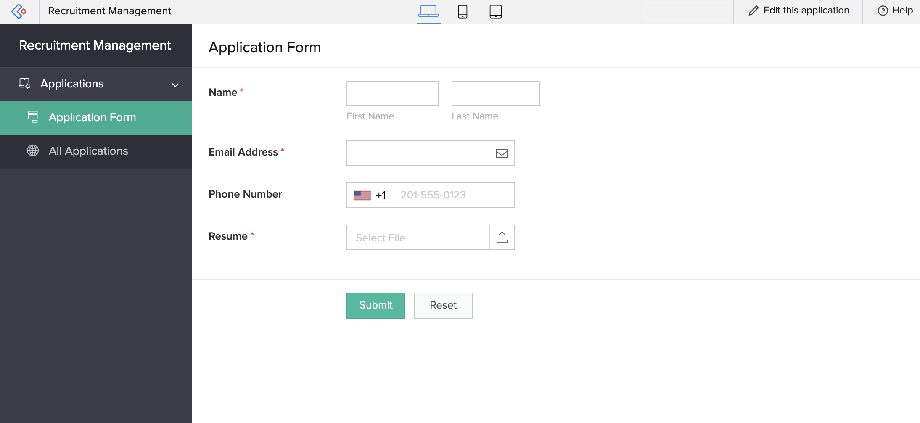Click the Select File resume field

coord(418,237)
